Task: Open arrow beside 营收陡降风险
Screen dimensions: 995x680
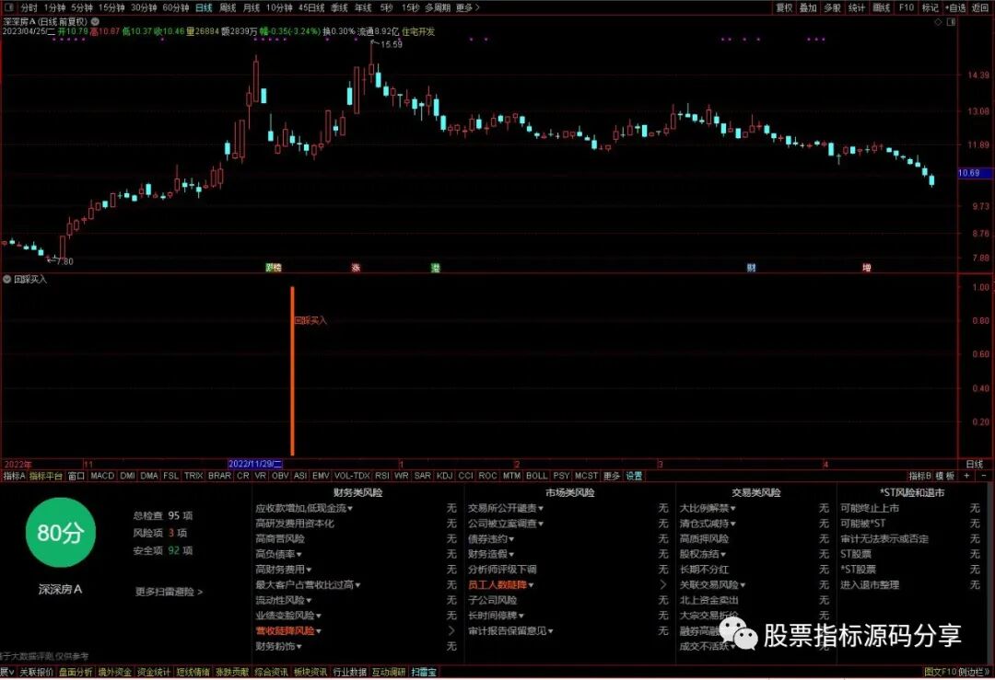Action: (451, 630)
